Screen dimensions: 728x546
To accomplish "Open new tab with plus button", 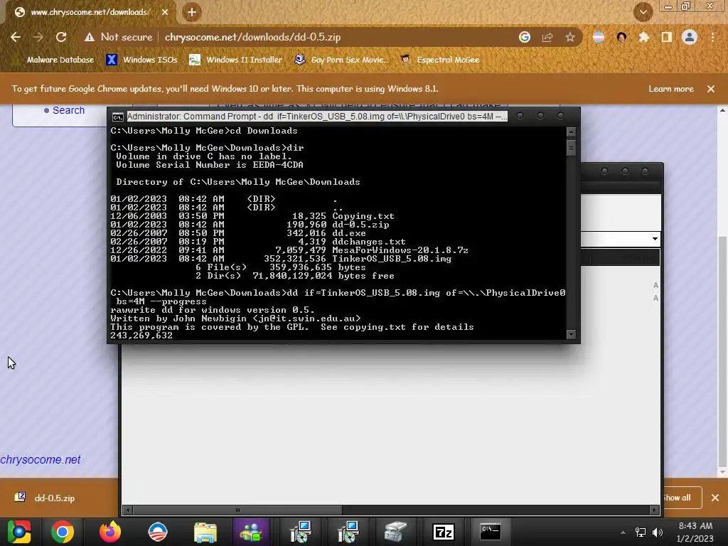I will 192,13.
